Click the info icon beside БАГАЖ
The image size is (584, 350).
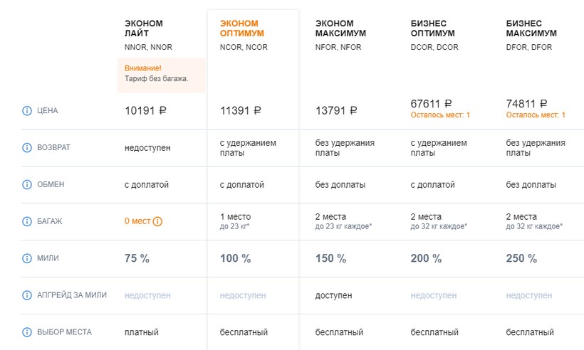27,221
